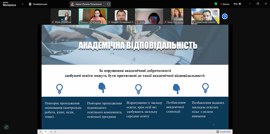The width and height of the screenshot is (270, 134).
Task: Select Юлія Дерябіна video thumbnail
Action: pyautogui.click(x=64, y=16)
